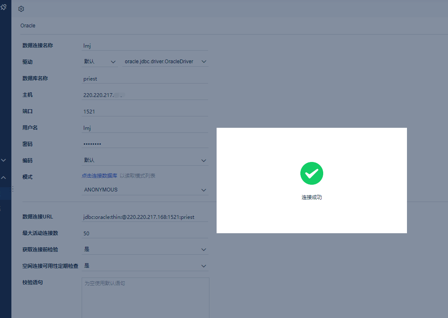Image resolution: width=448 pixels, height=318 pixels.
Task: Click the 数据库名称 field containing priest
Action: [x=145, y=78]
